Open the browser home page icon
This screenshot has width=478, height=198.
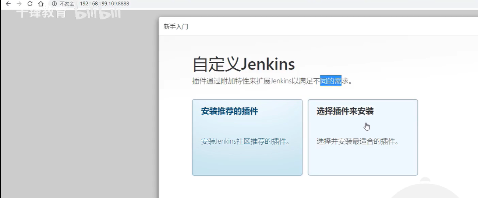coord(41,4)
